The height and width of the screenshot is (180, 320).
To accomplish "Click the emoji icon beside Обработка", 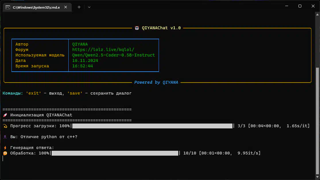I will tap(5, 153).
